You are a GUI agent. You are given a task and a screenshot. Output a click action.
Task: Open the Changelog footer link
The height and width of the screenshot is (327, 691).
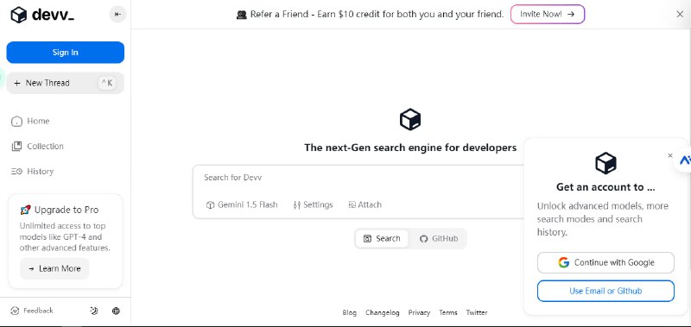pyautogui.click(x=382, y=312)
